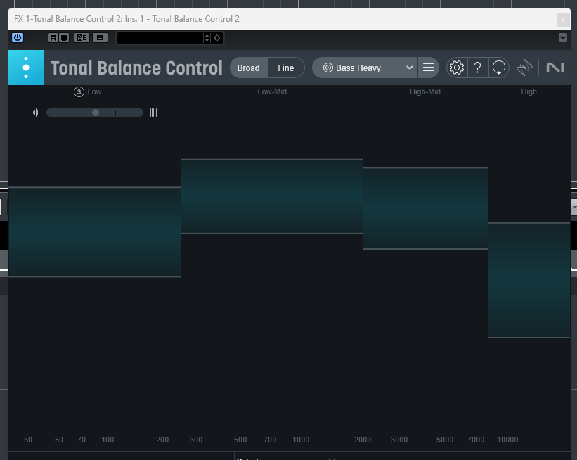Viewport: 577px width, 460px height.
Task: Click the Native Instruments logo
Action: (x=555, y=68)
